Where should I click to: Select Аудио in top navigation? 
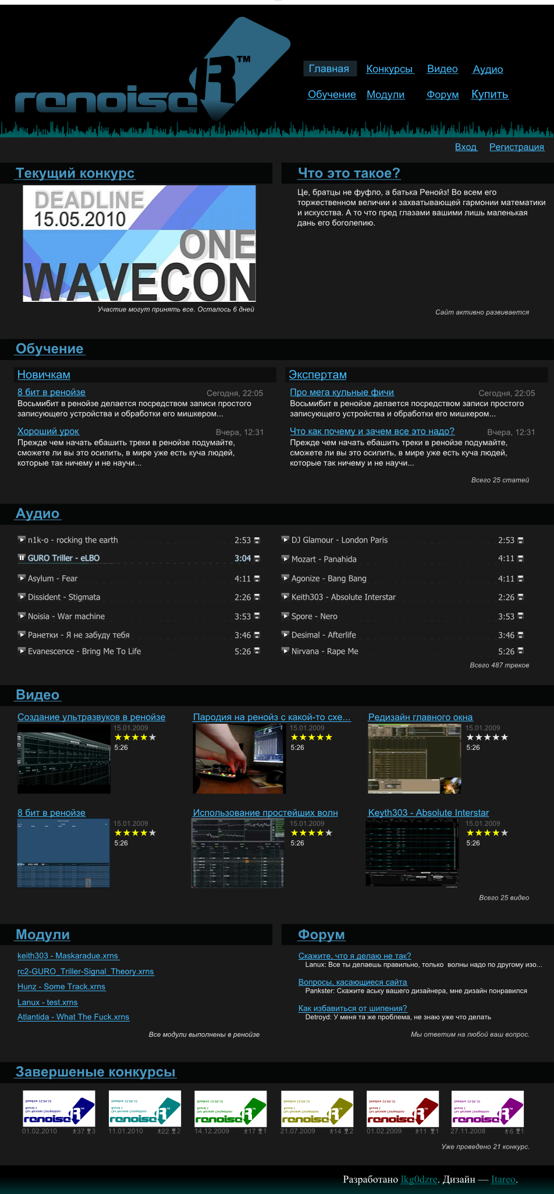(x=488, y=69)
